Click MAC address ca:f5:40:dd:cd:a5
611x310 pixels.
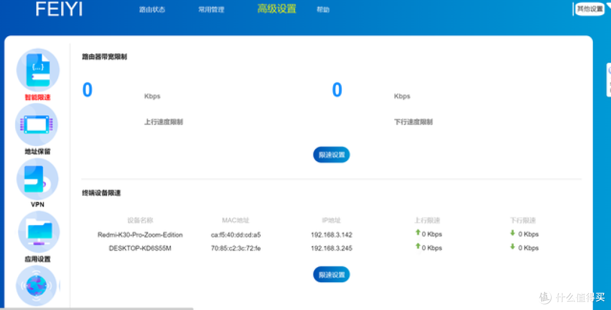pos(236,235)
